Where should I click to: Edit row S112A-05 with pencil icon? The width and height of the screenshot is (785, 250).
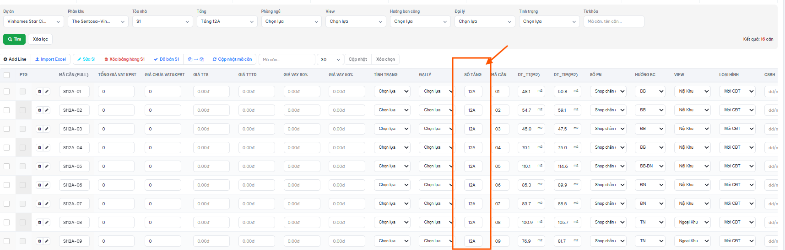click(47, 167)
